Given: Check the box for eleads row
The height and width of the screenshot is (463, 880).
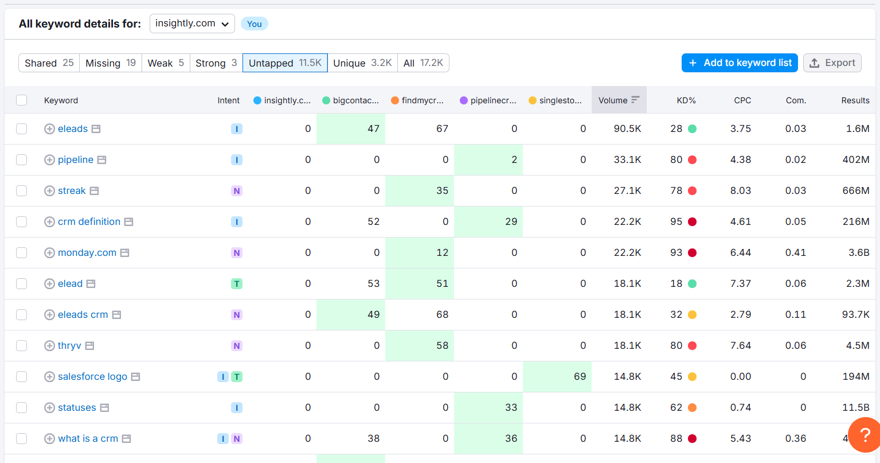Looking at the screenshot, I should point(22,129).
